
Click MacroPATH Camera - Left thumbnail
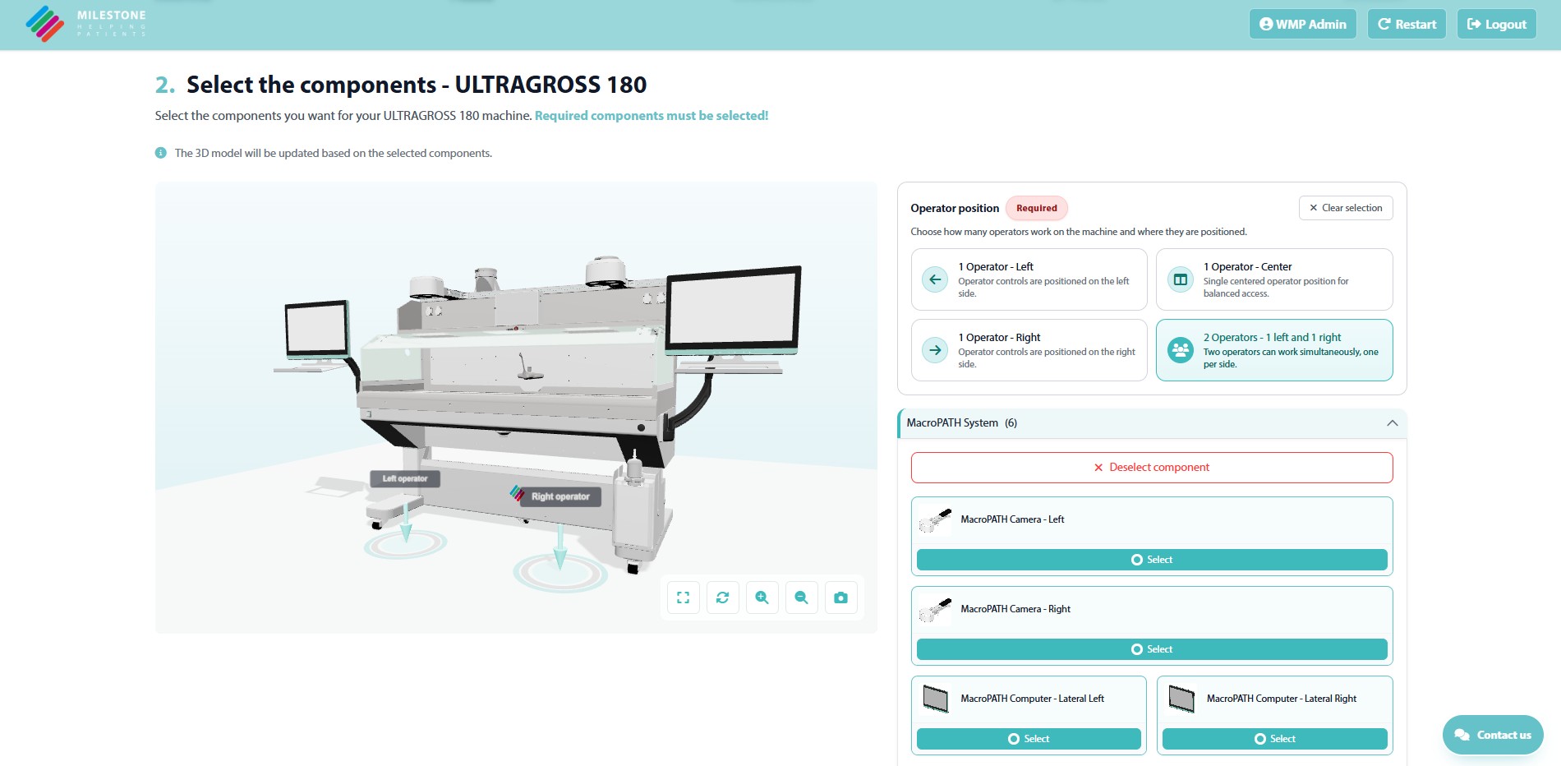click(x=935, y=520)
